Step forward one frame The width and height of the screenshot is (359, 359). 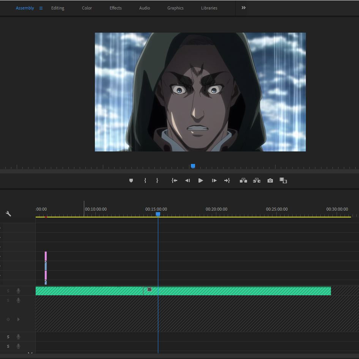click(x=214, y=181)
